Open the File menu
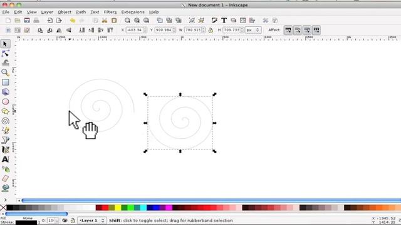401x225 pixels. click(6, 12)
